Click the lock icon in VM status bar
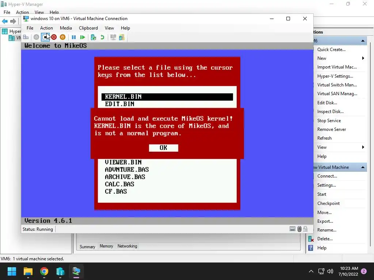Screen dimensions: 374x280 306,229
